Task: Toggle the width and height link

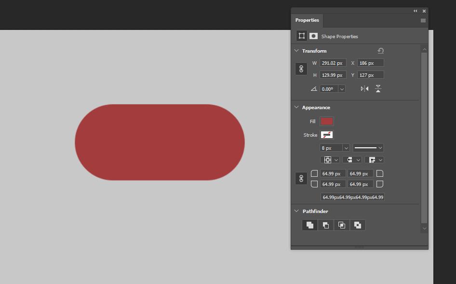Action: 301,69
